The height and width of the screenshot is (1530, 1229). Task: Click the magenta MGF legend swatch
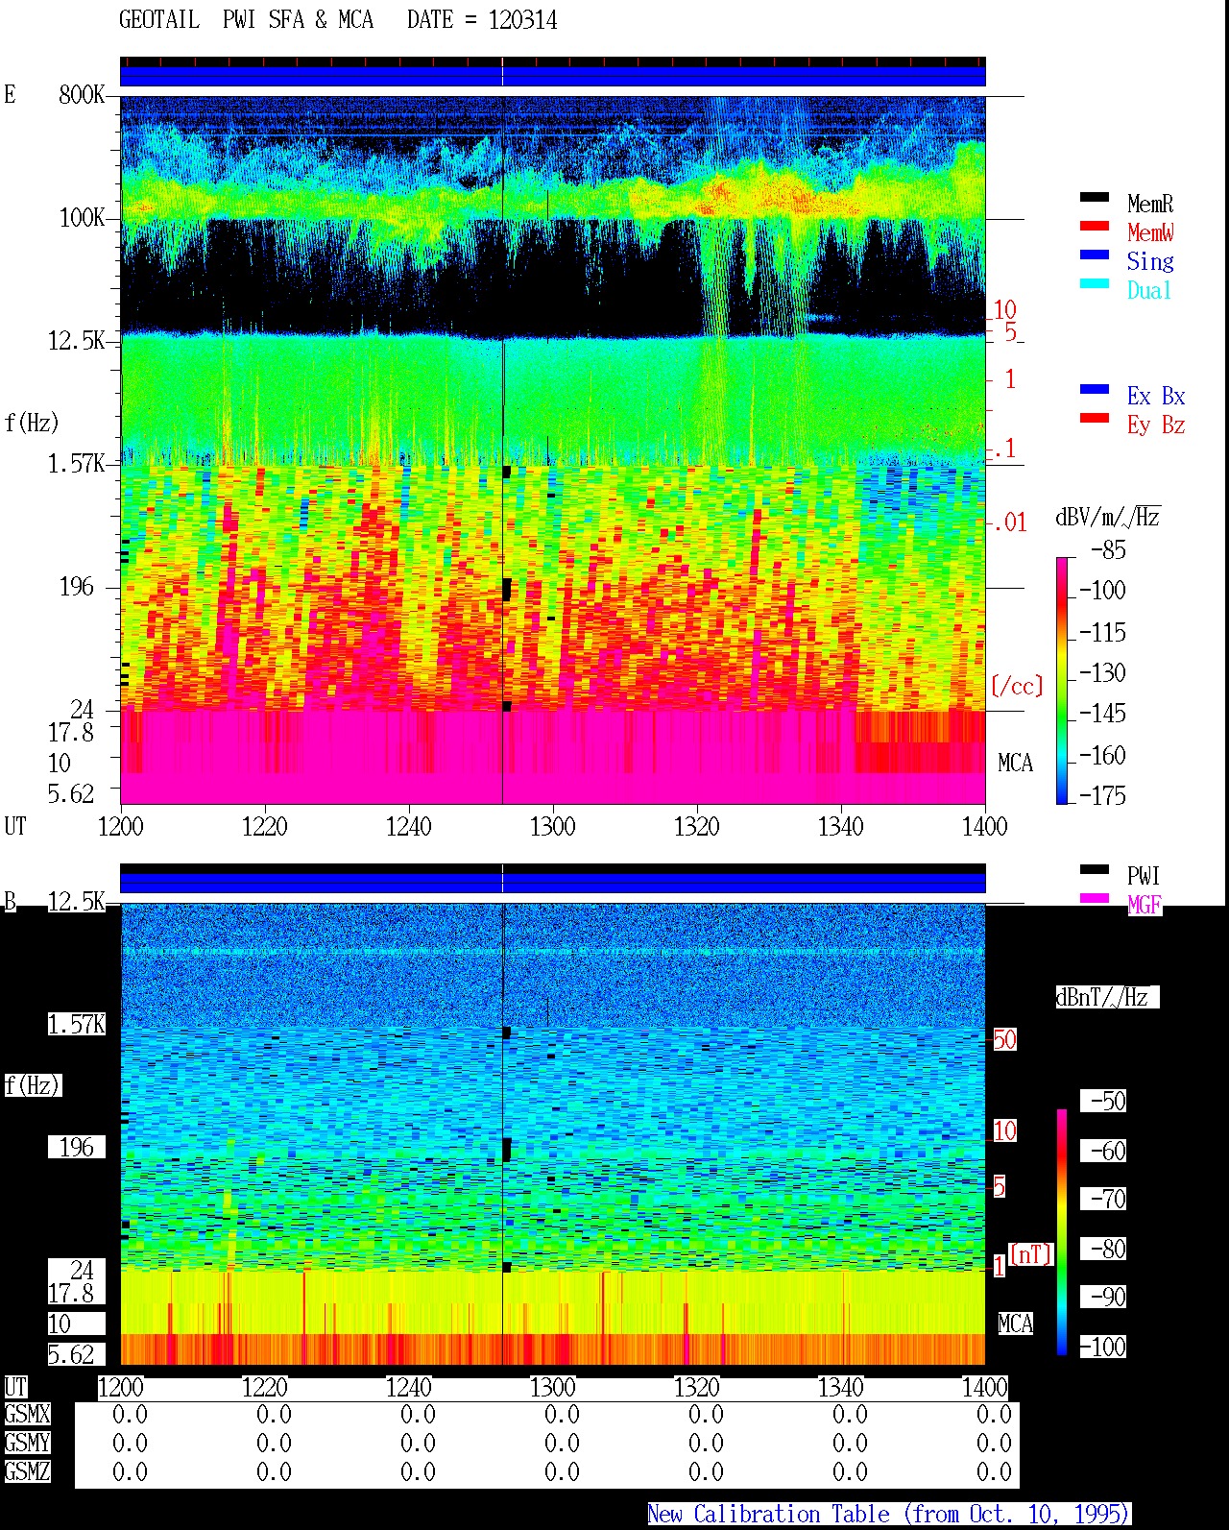pyautogui.click(x=1095, y=898)
